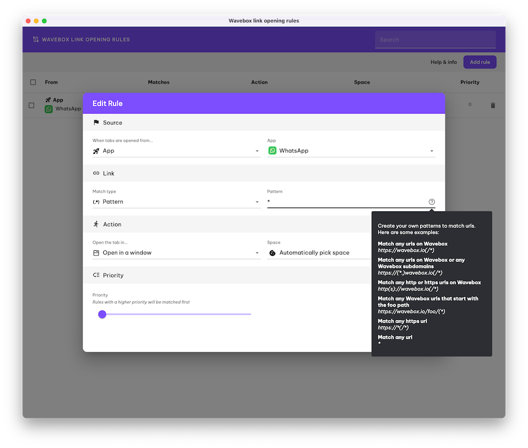The image size is (528, 448).
Task: Click the rocket icon in the rules table row
Action: 48,100
